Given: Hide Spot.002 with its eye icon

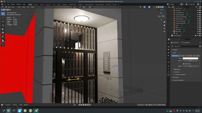Looking at the screenshot, I should [198, 31].
